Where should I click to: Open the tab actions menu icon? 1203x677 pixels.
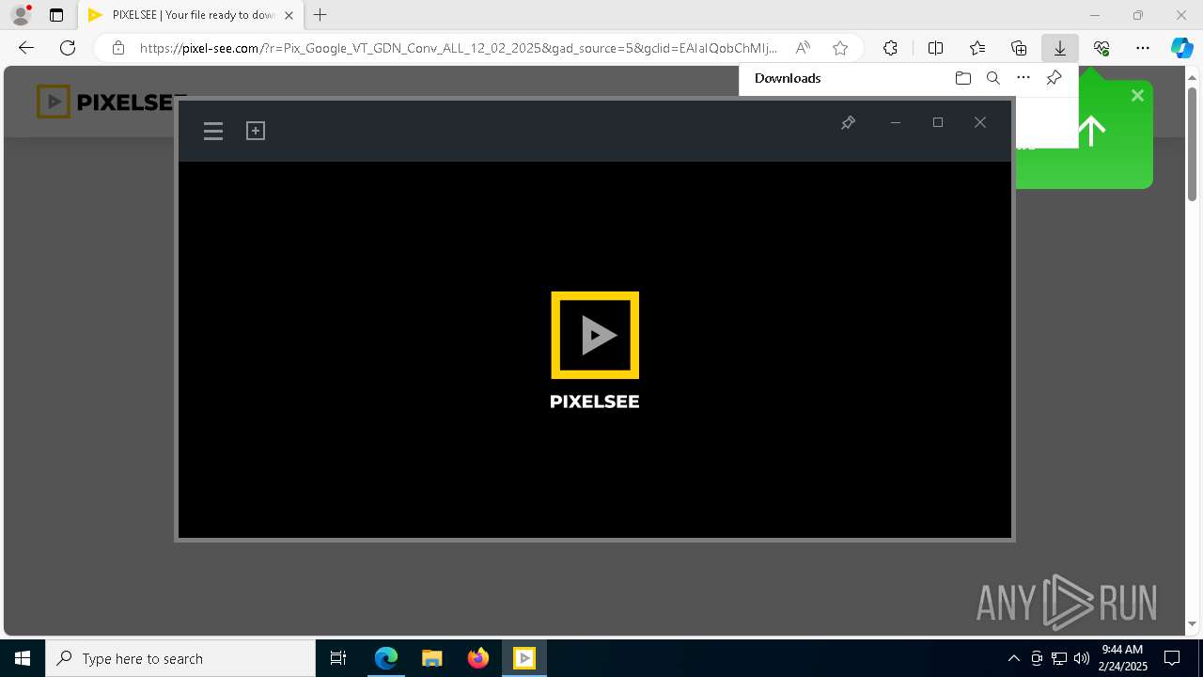(x=56, y=15)
